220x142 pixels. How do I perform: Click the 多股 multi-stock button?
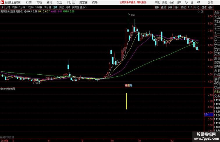pyautogui.click(x=170, y=7)
